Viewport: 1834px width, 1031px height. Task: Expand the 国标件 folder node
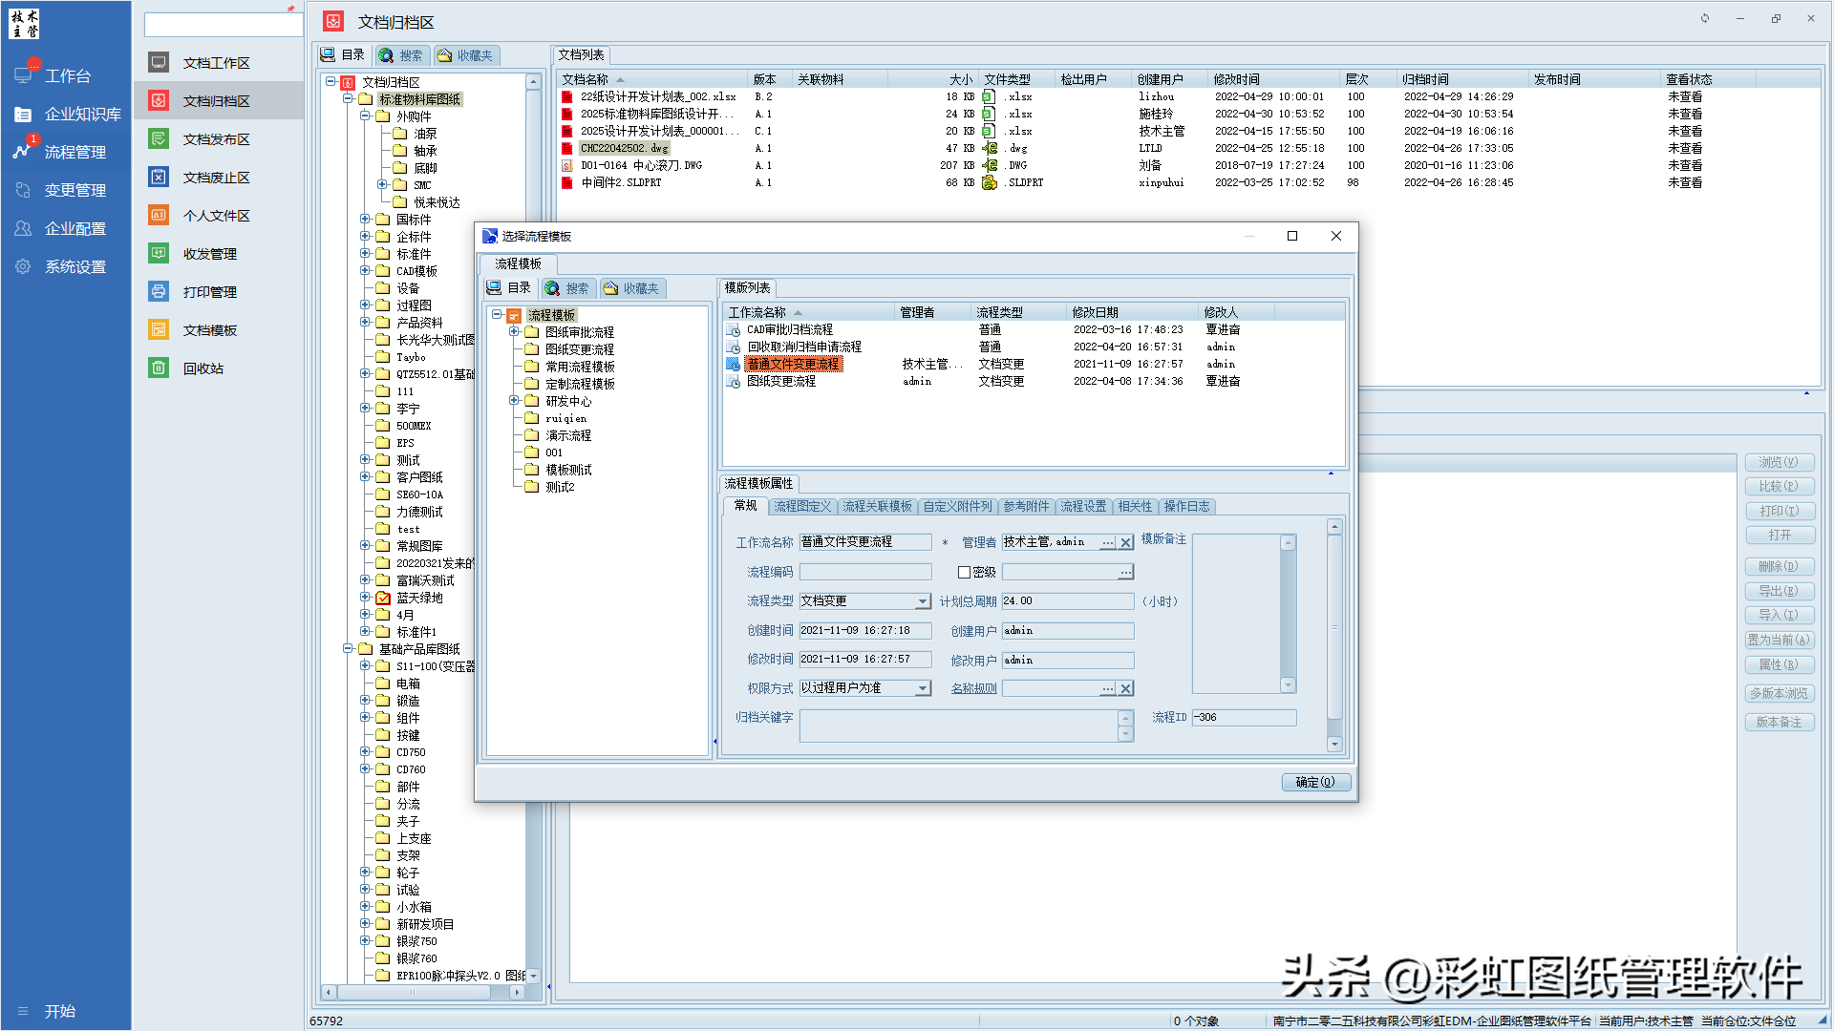(365, 219)
